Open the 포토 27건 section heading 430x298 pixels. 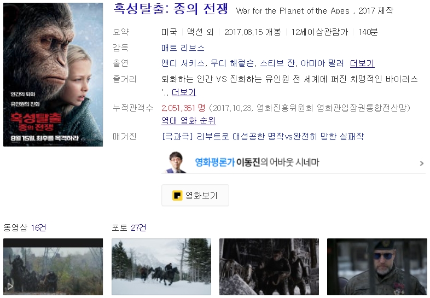[129, 227]
